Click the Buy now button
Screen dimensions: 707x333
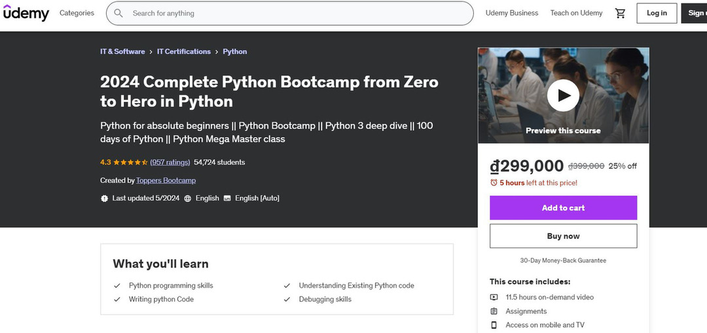[563, 236]
